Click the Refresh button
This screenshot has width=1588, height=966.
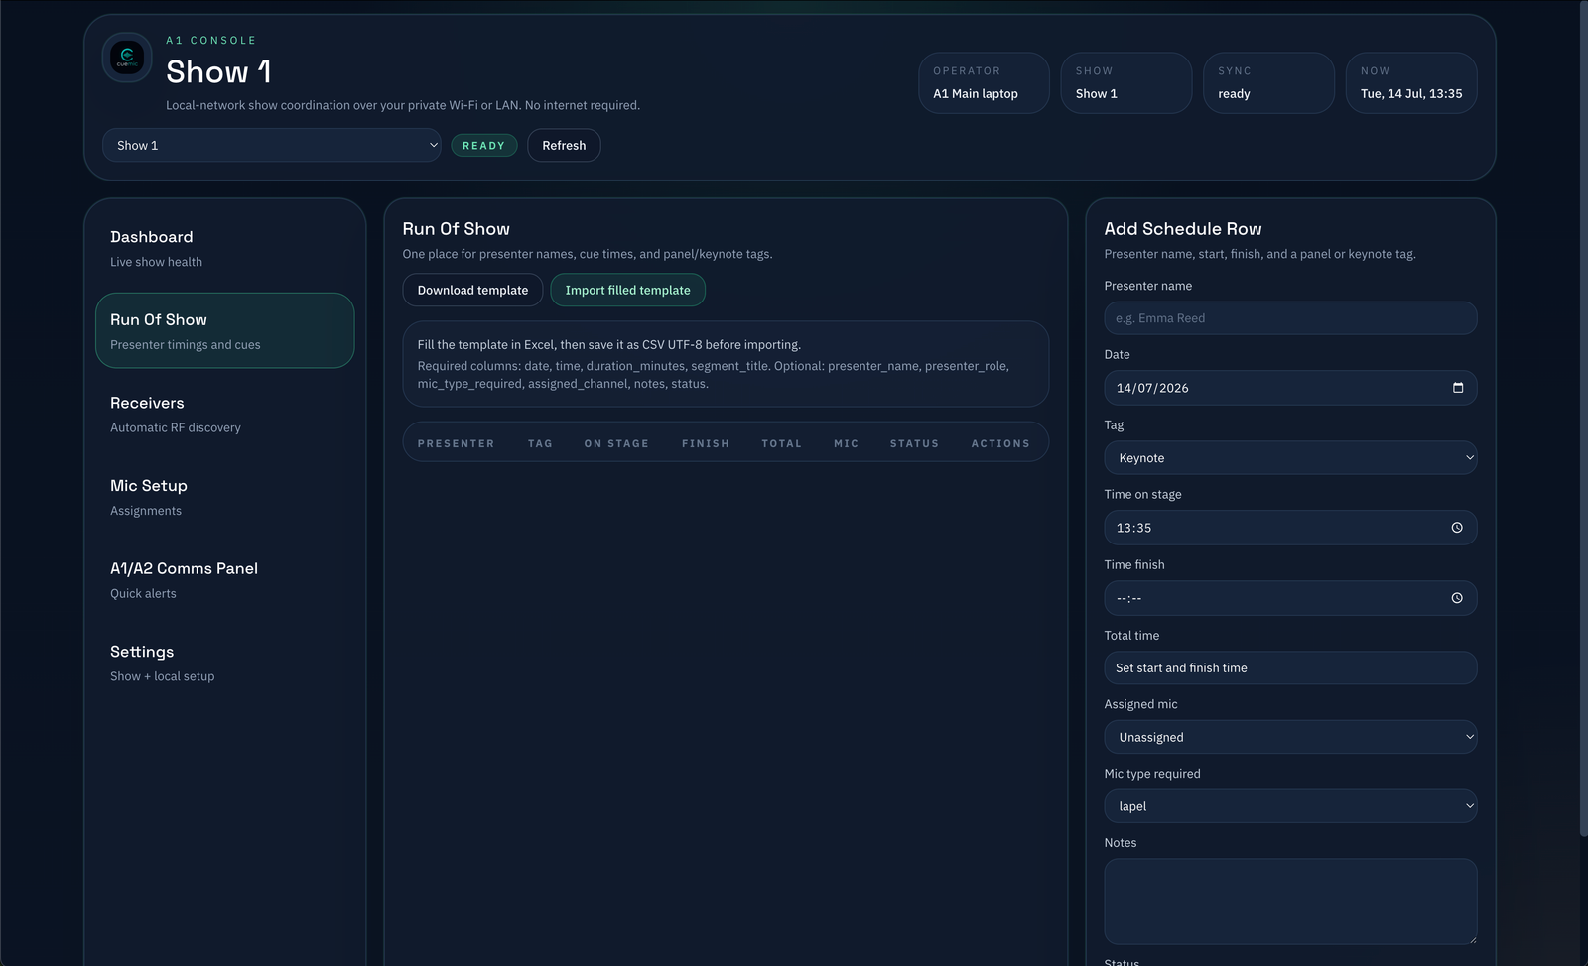coord(564,145)
